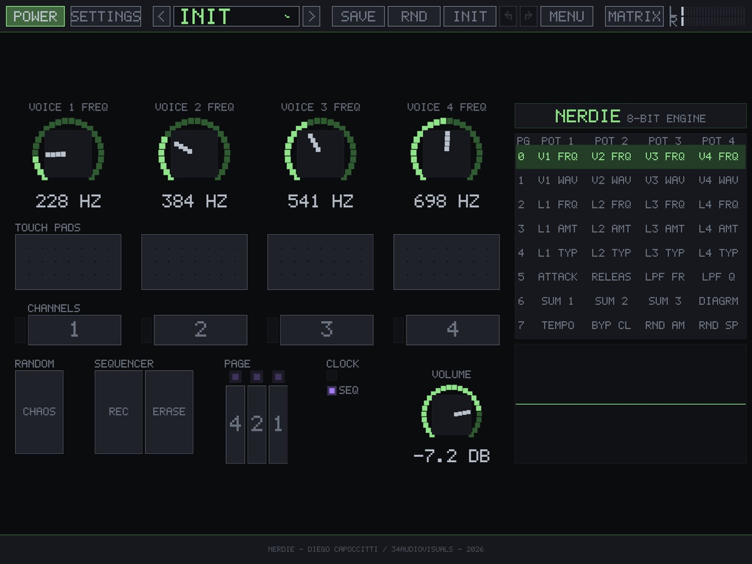Adjust the Voice 3 Freq knob
Image resolution: width=752 pixels, height=564 pixels.
tap(320, 150)
